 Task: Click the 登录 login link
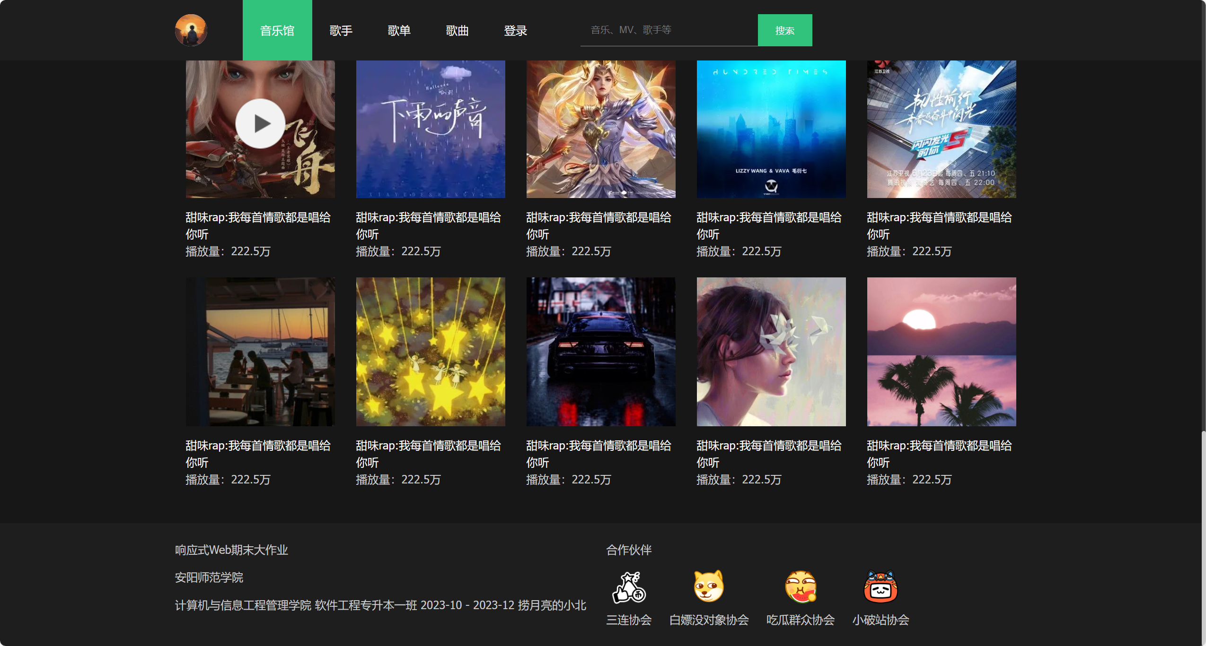click(515, 31)
